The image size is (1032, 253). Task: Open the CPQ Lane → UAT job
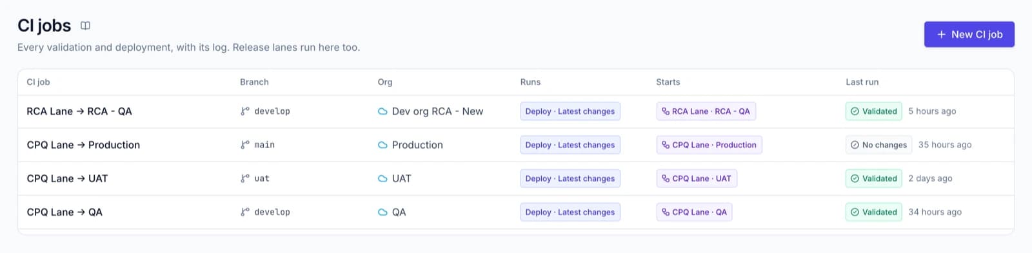tap(67, 178)
